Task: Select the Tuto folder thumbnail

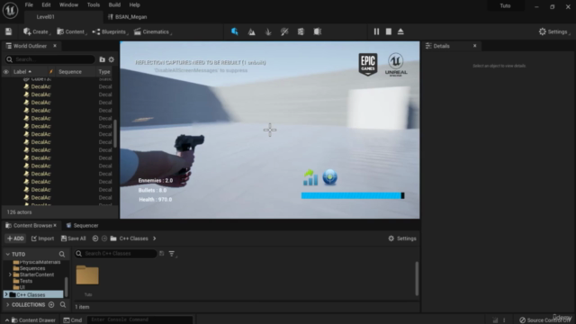Action: 87,275
